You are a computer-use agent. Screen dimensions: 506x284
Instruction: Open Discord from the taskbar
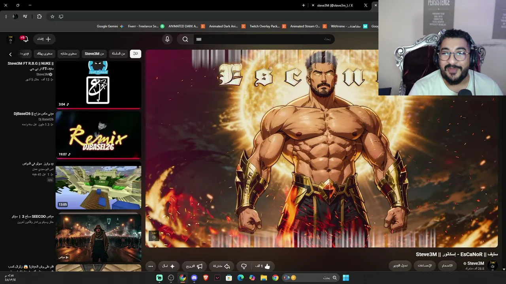[x=194, y=278]
